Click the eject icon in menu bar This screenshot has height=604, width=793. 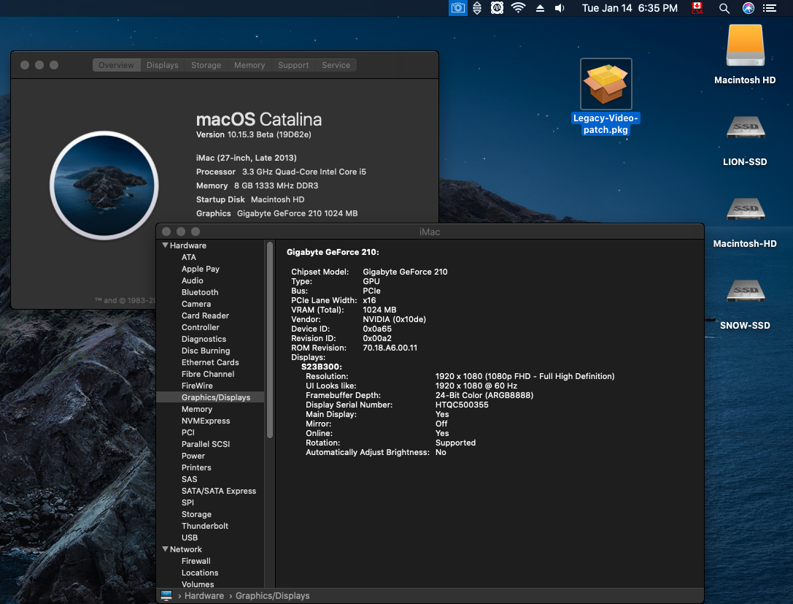540,8
